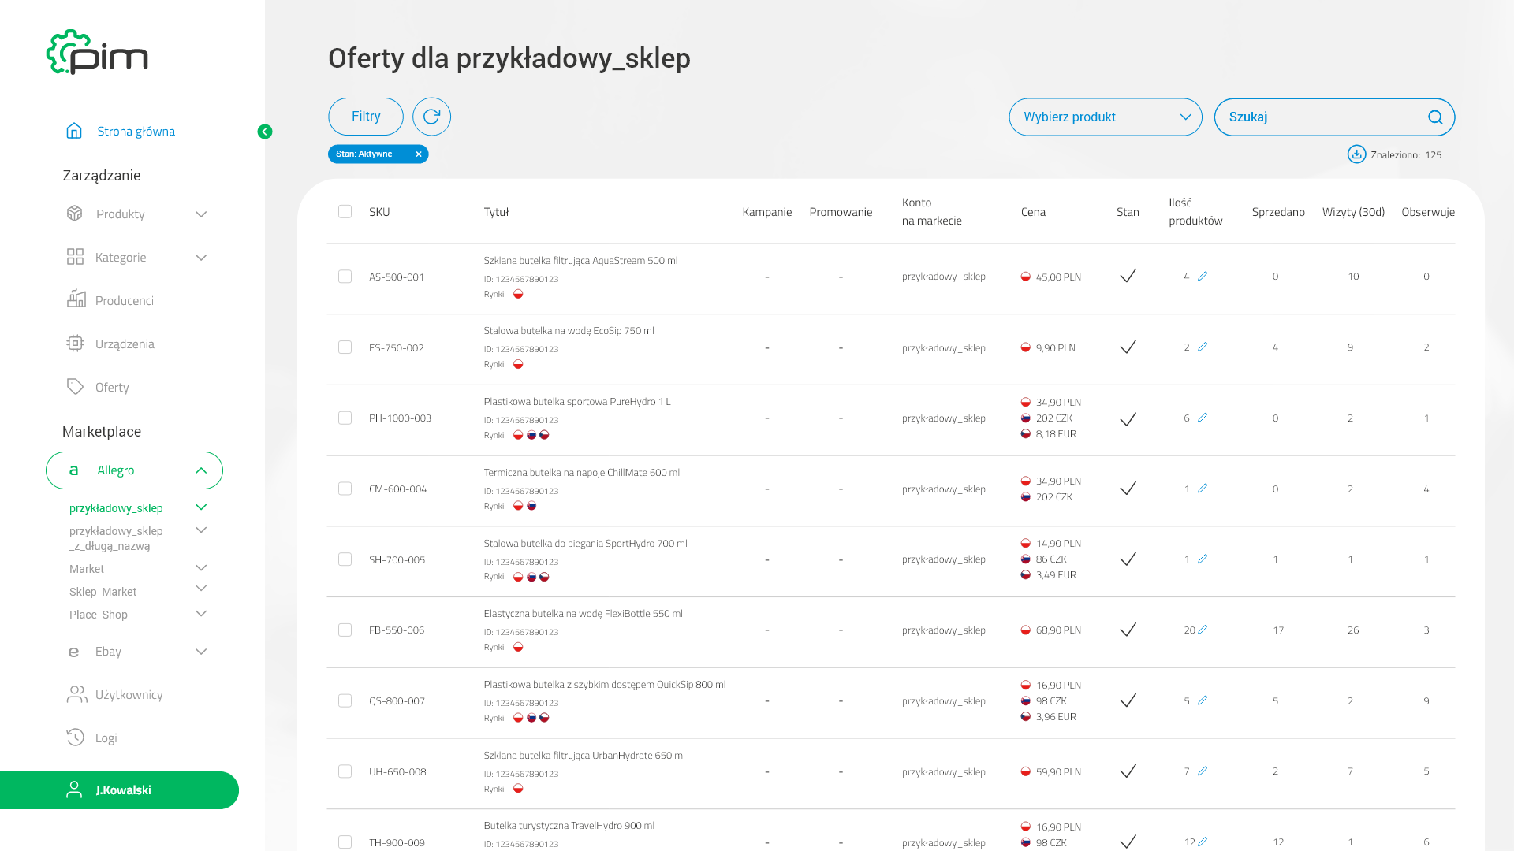Image resolution: width=1514 pixels, height=851 pixels.
Task: Click the download results icon near Znaleziono
Action: pos(1356,154)
